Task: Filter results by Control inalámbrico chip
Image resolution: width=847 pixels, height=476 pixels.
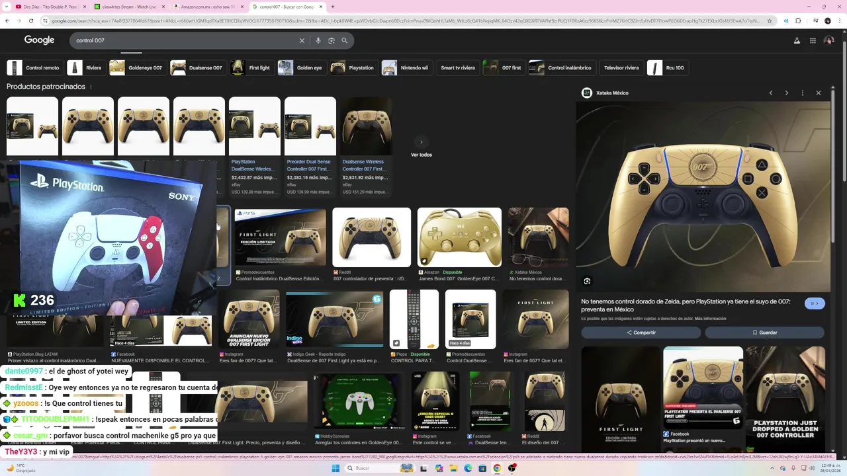Action: point(561,67)
